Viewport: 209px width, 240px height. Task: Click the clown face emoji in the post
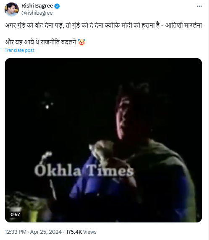pos(81,42)
